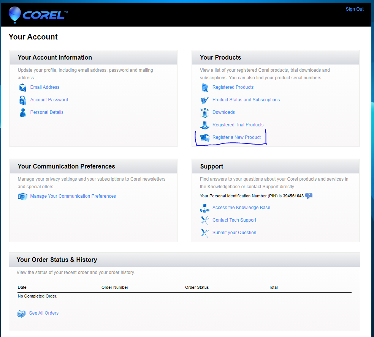Sign Out of the Corel account
Viewport: 374px width, 337px height.
(354, 9)
